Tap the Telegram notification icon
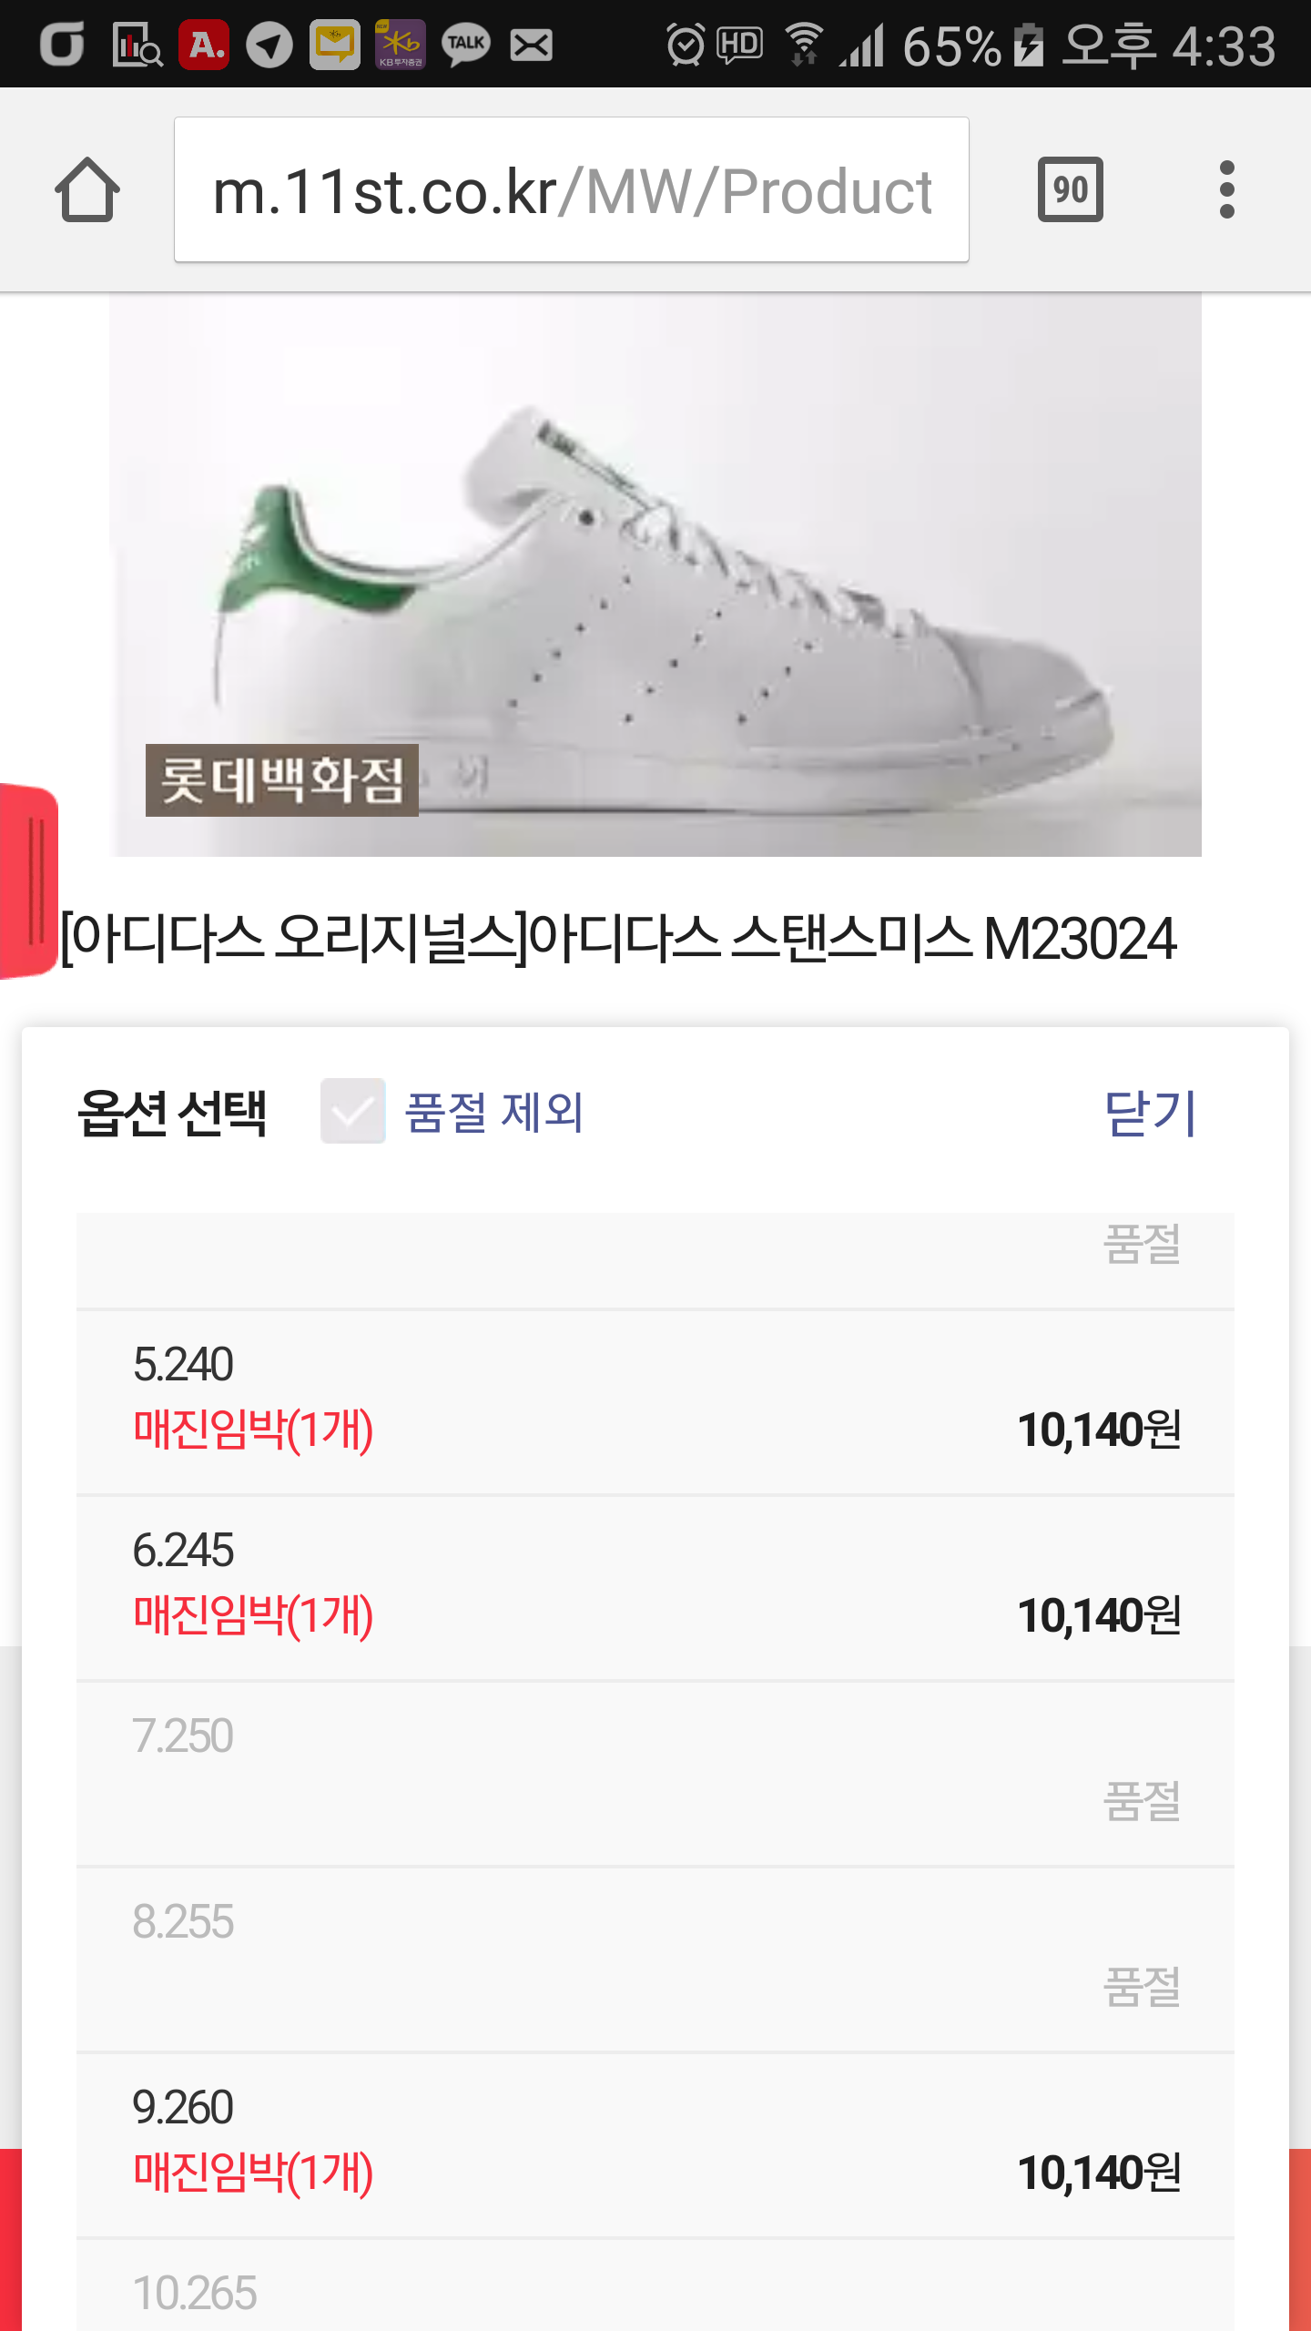This screenshot has width=1311, height=2331. pos(269,44)
